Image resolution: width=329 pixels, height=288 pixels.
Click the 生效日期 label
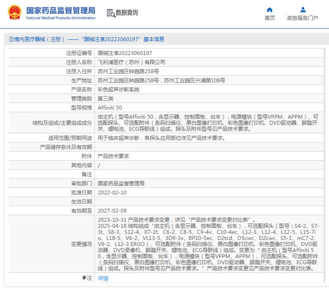81,202
